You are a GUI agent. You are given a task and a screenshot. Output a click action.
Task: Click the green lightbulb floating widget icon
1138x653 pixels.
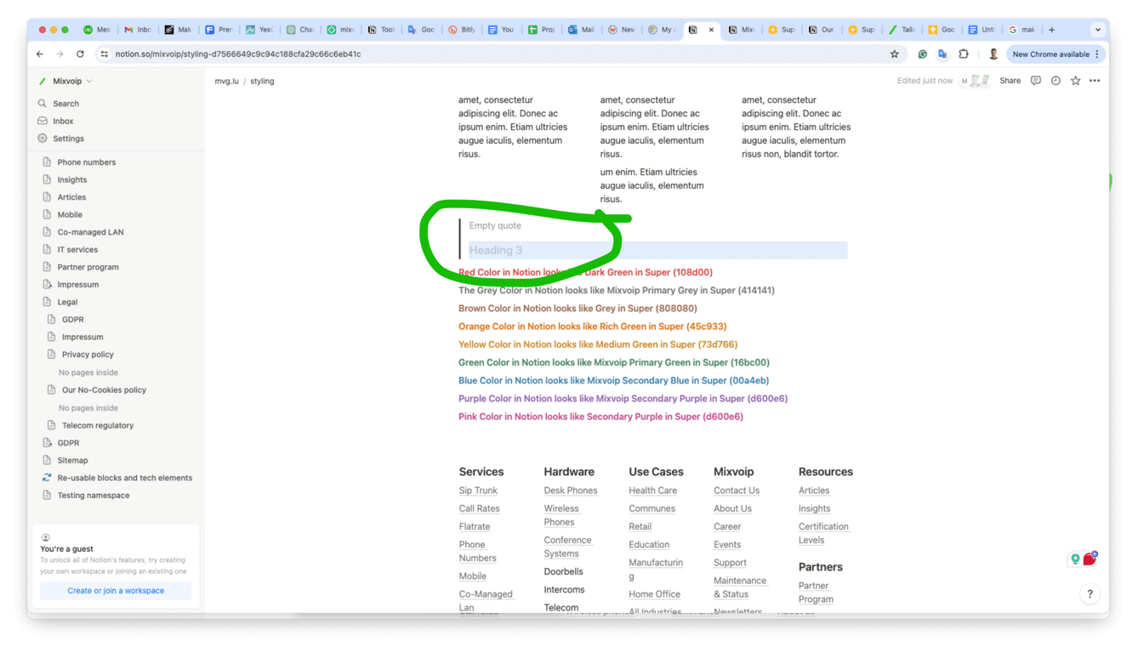1075,559
